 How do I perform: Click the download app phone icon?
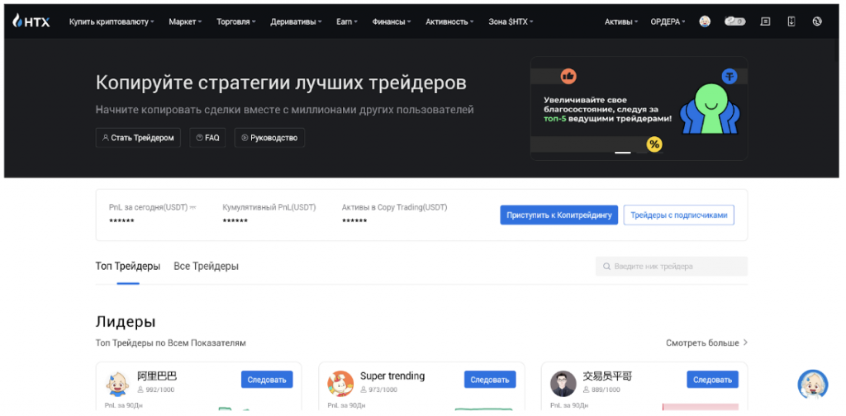pos(791,21)
